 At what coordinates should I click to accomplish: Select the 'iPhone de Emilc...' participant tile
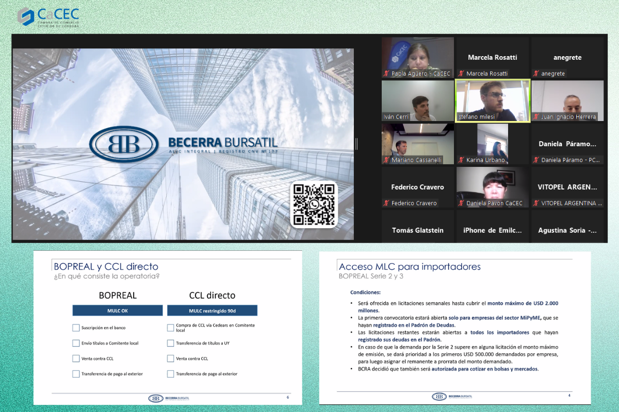coord(493,226)
